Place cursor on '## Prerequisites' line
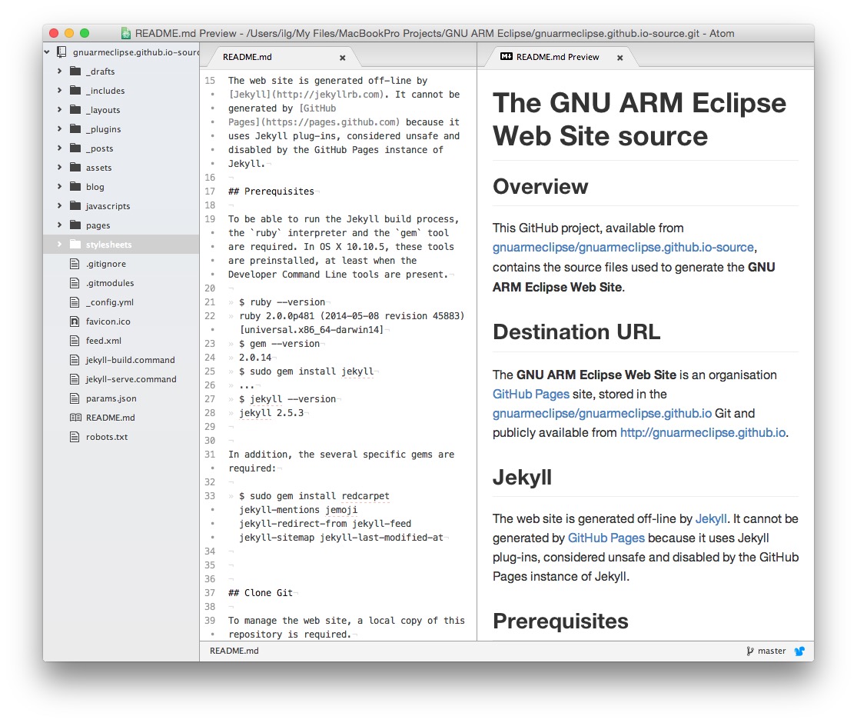The width and height of the screenshot is (857, 723). point(271,192)
